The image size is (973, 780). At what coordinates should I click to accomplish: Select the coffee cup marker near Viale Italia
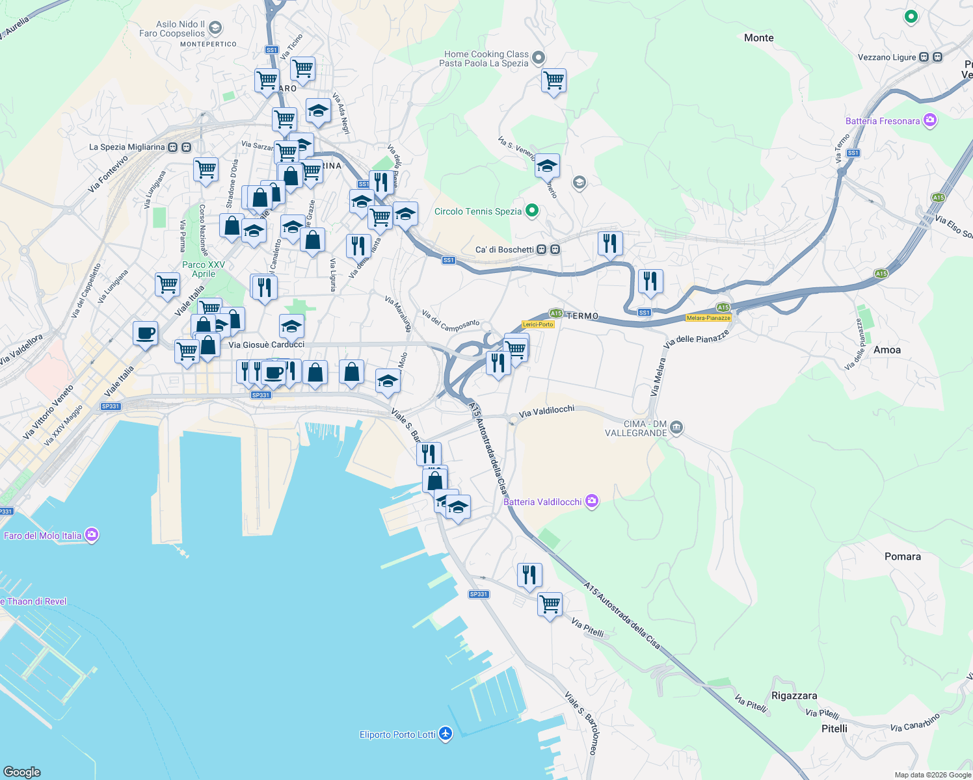145,334
